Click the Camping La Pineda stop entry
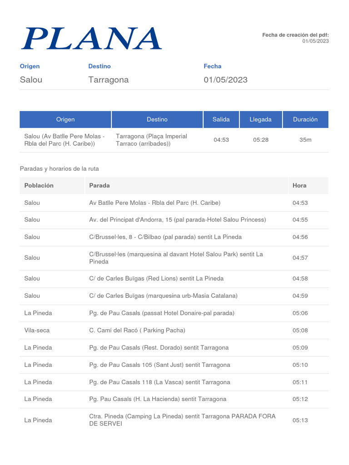The height and width of the screenshot is (465, 349). click(182, 420)
